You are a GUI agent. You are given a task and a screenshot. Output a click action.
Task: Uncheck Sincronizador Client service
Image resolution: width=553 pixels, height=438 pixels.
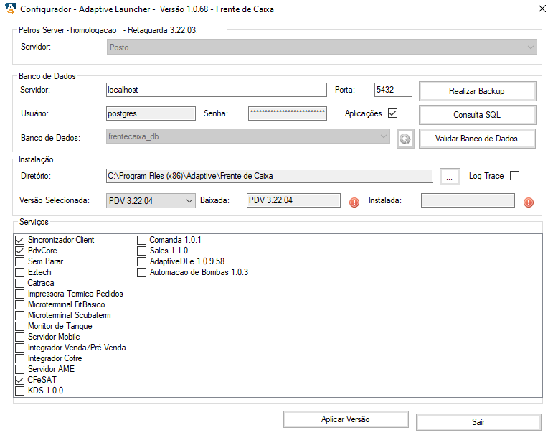tap(20, 240)
